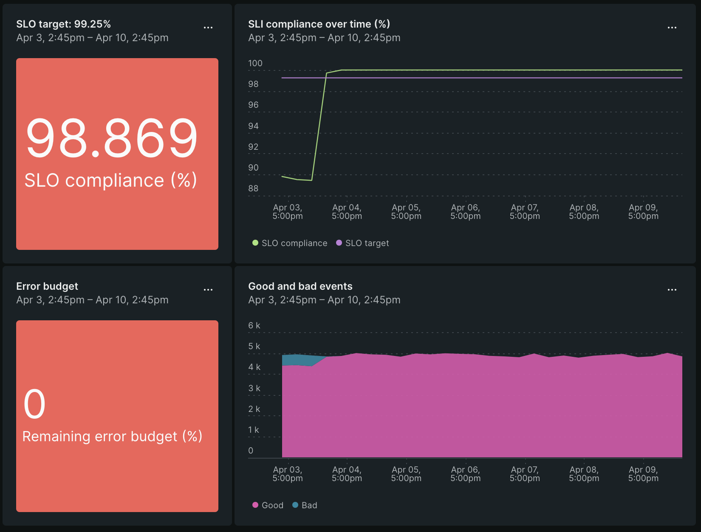This screenshot has height=532, width=701.
Task: Open the SLI compliance panel options menu
Action: point(672,27)
